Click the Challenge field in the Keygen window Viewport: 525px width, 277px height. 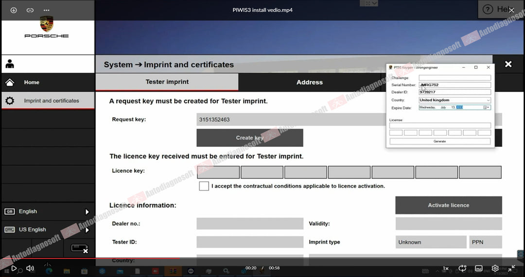click(455, 78)
